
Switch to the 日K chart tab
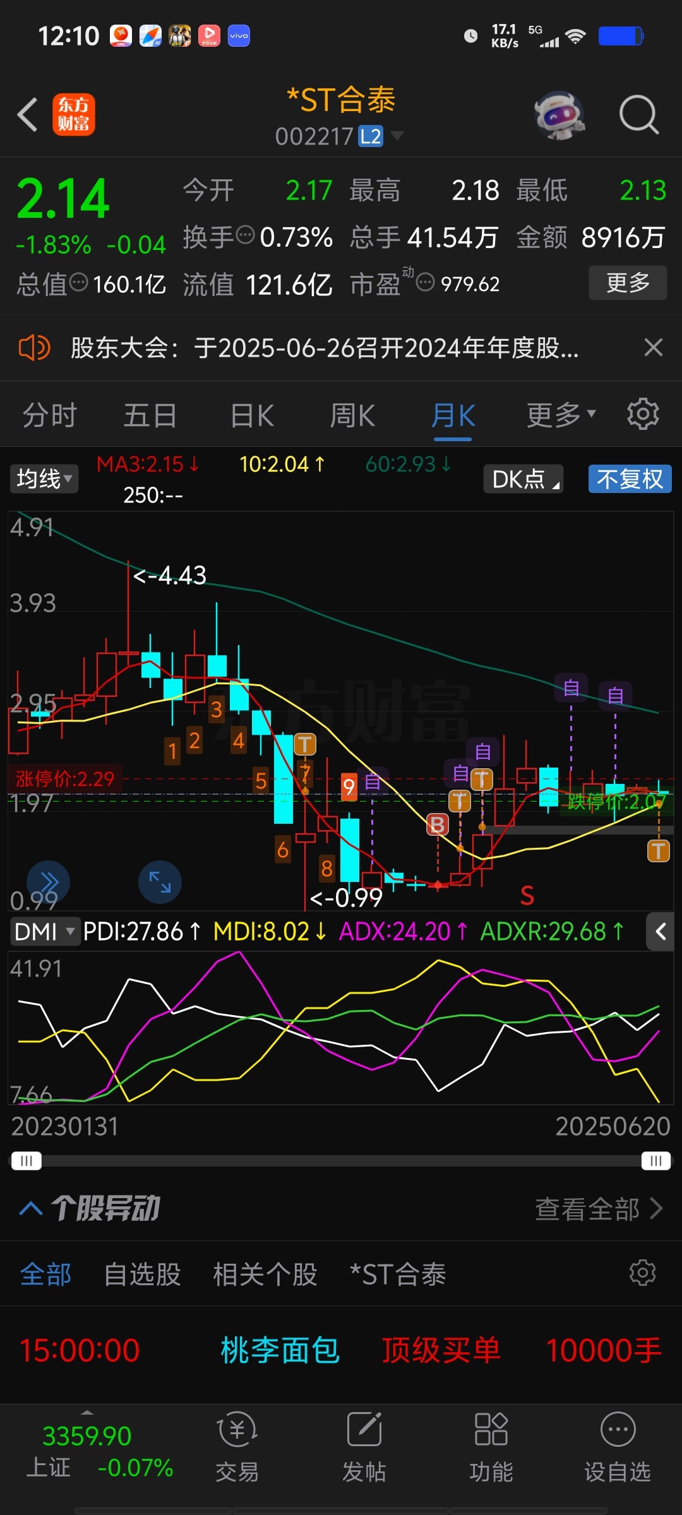(x=252, y=416)
